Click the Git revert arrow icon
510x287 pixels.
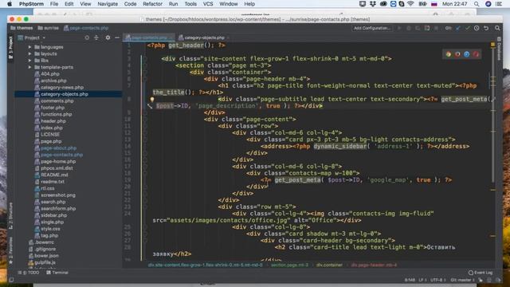tap(486, 29)
